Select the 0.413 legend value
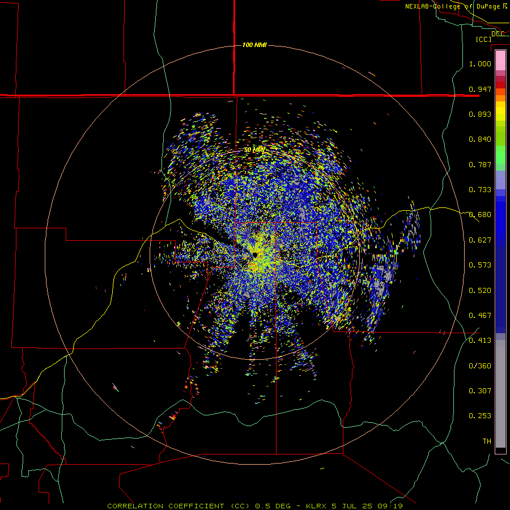The height and width of the screenshot is (510, 510). coord(480,341)
